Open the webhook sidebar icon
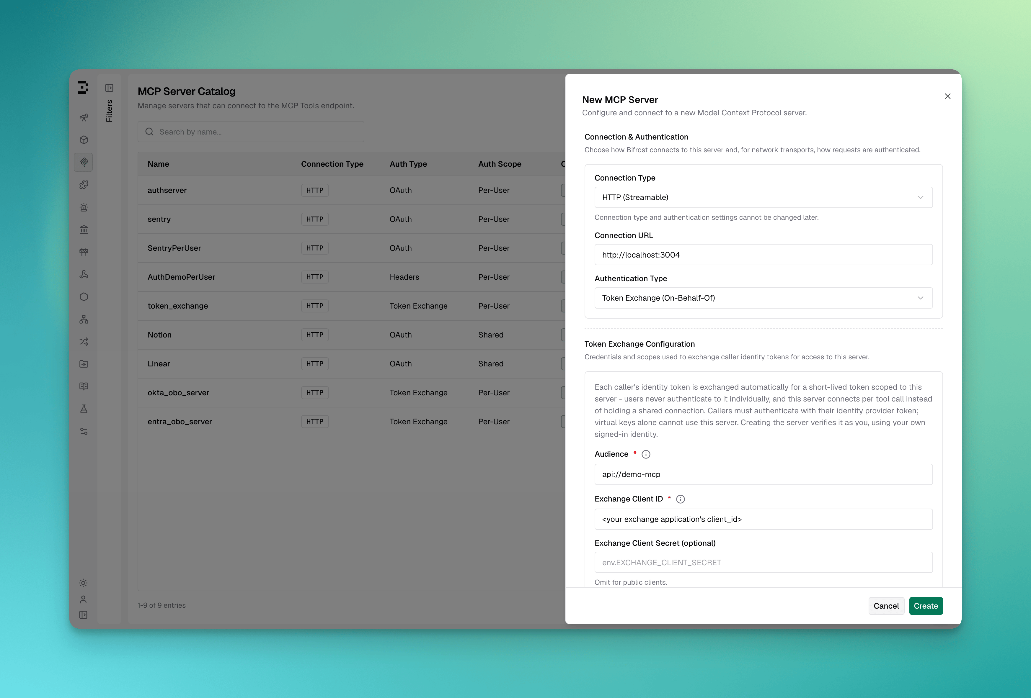 coord(84,274)
